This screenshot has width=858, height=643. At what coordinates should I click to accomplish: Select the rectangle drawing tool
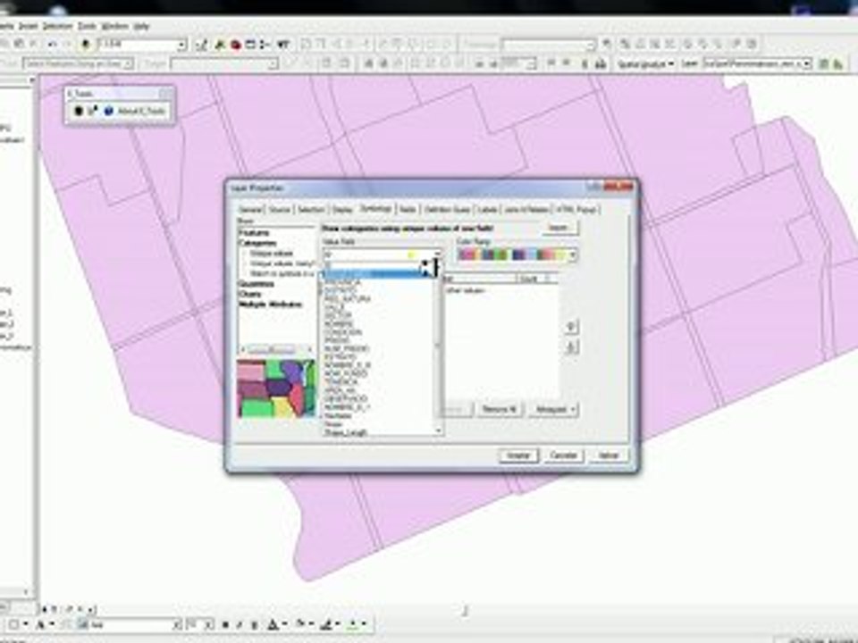point(14,624)
